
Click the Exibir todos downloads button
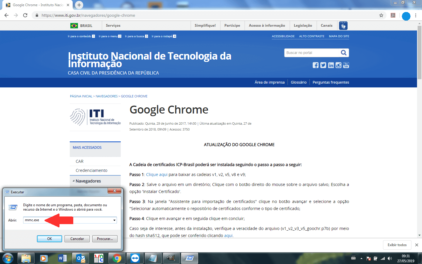point(397,245)
